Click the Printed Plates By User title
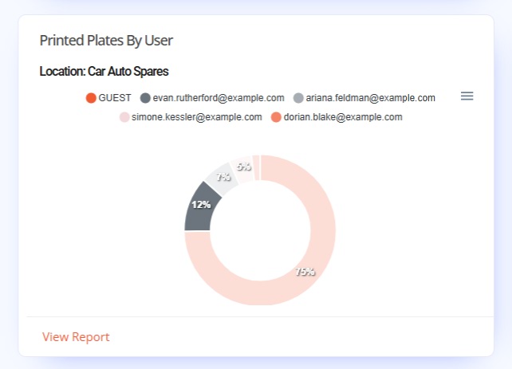This screenshot has width=512, height=369. click(106, 41)
